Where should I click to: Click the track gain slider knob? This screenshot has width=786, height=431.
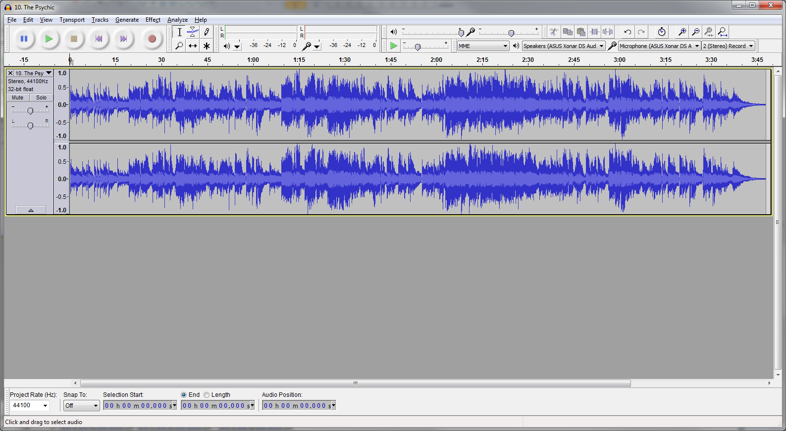[x=30, y=111]
